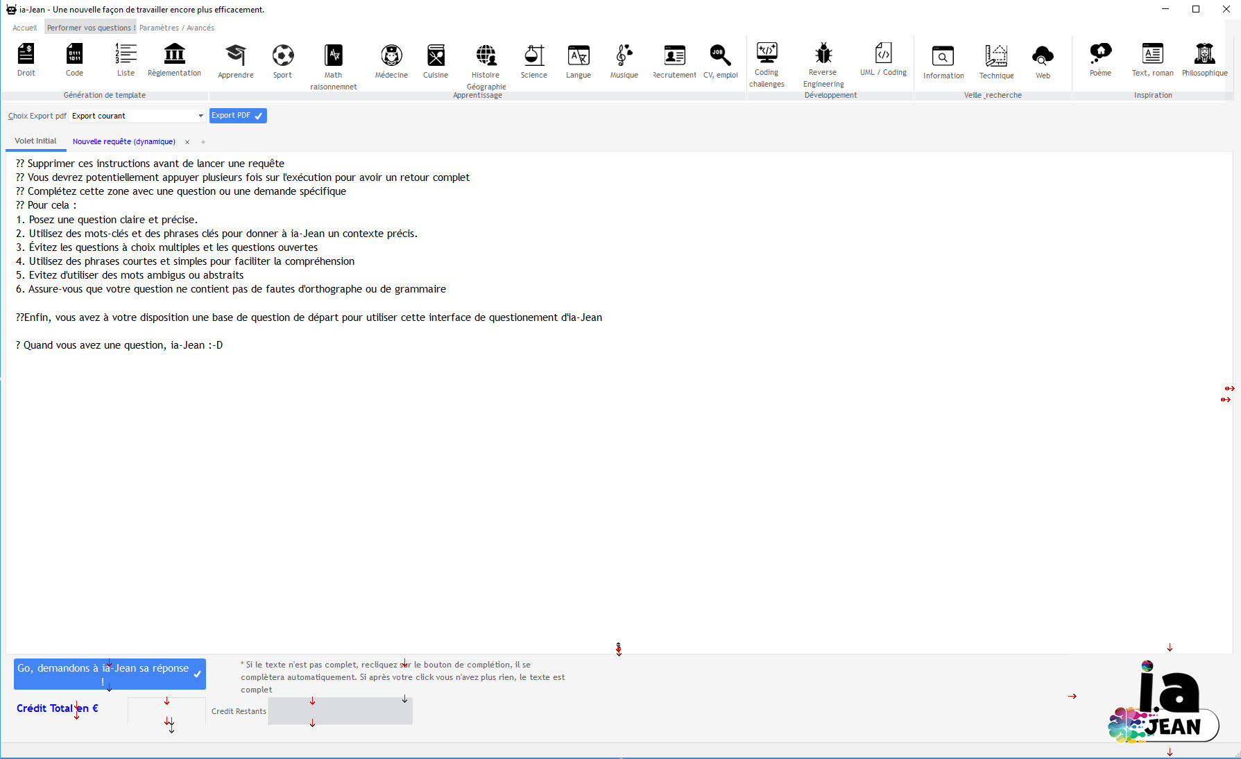Close the Nouvelle requête tab
The height and width of the screenshot is (759, 1241).
pos(187,141)
